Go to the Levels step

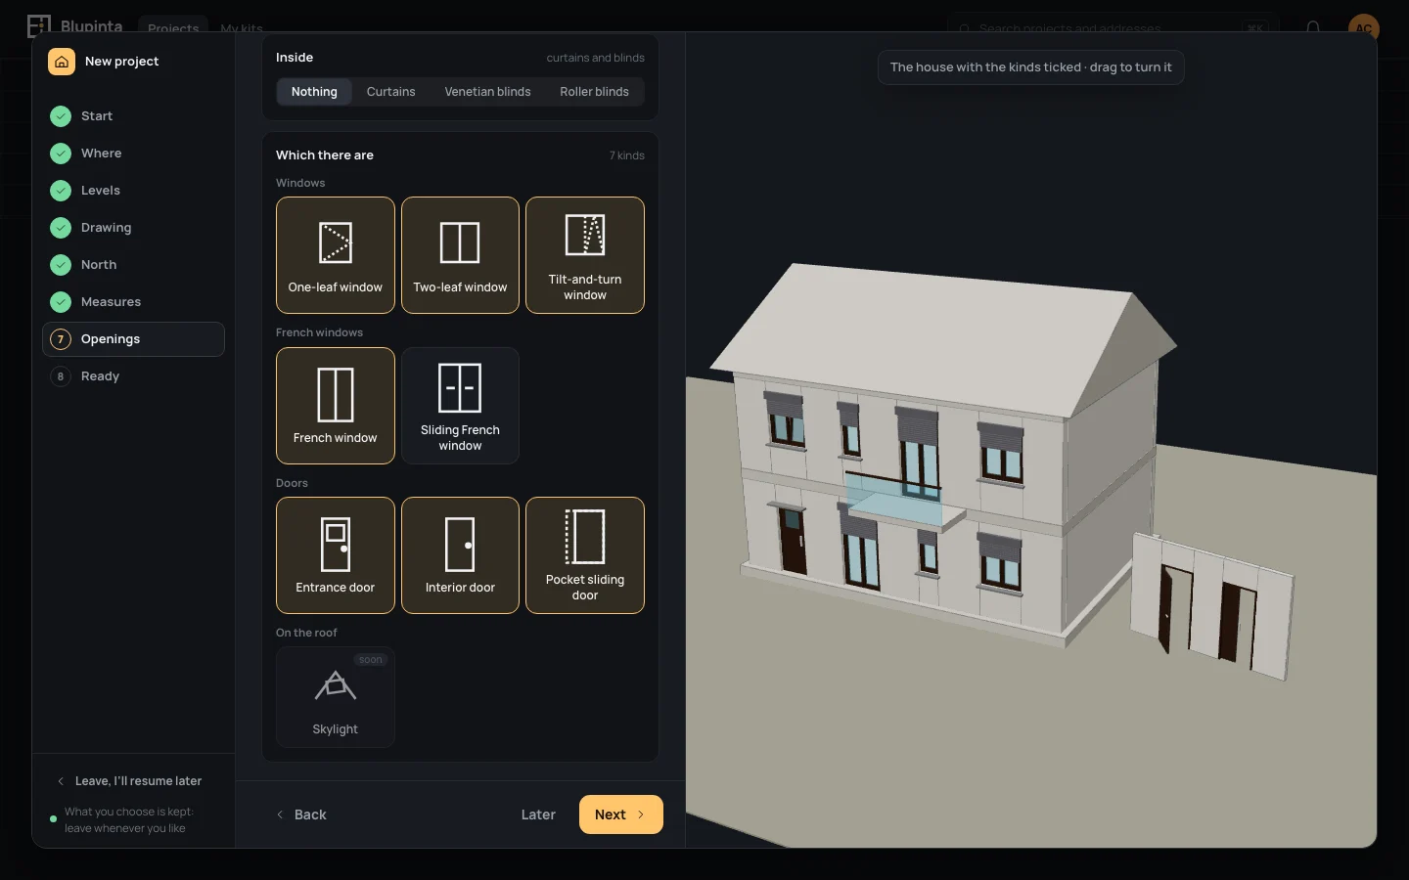133,191
